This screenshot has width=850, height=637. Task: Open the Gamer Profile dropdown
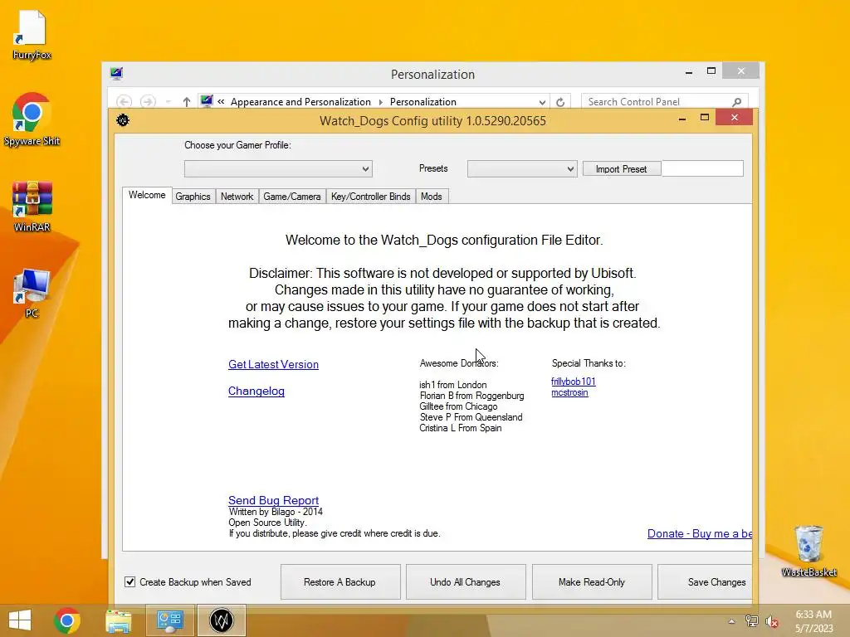tap(278, 169)
